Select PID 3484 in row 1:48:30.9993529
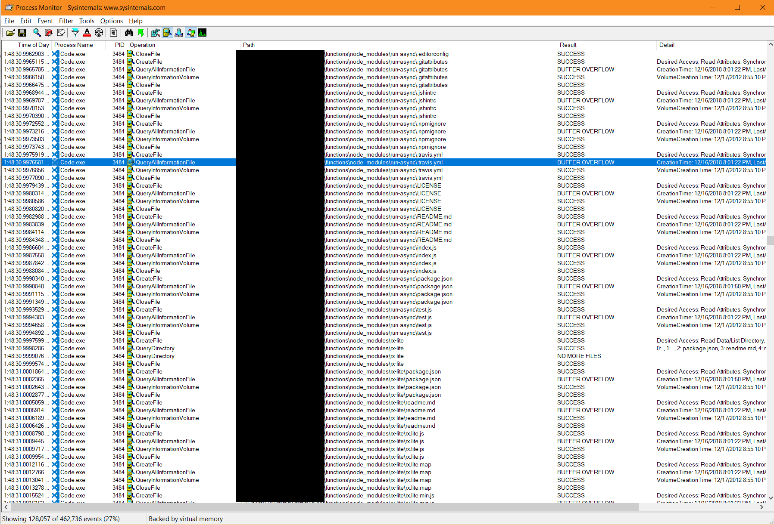The width and height of the screenshot is (774, 525). pos(119,309)
